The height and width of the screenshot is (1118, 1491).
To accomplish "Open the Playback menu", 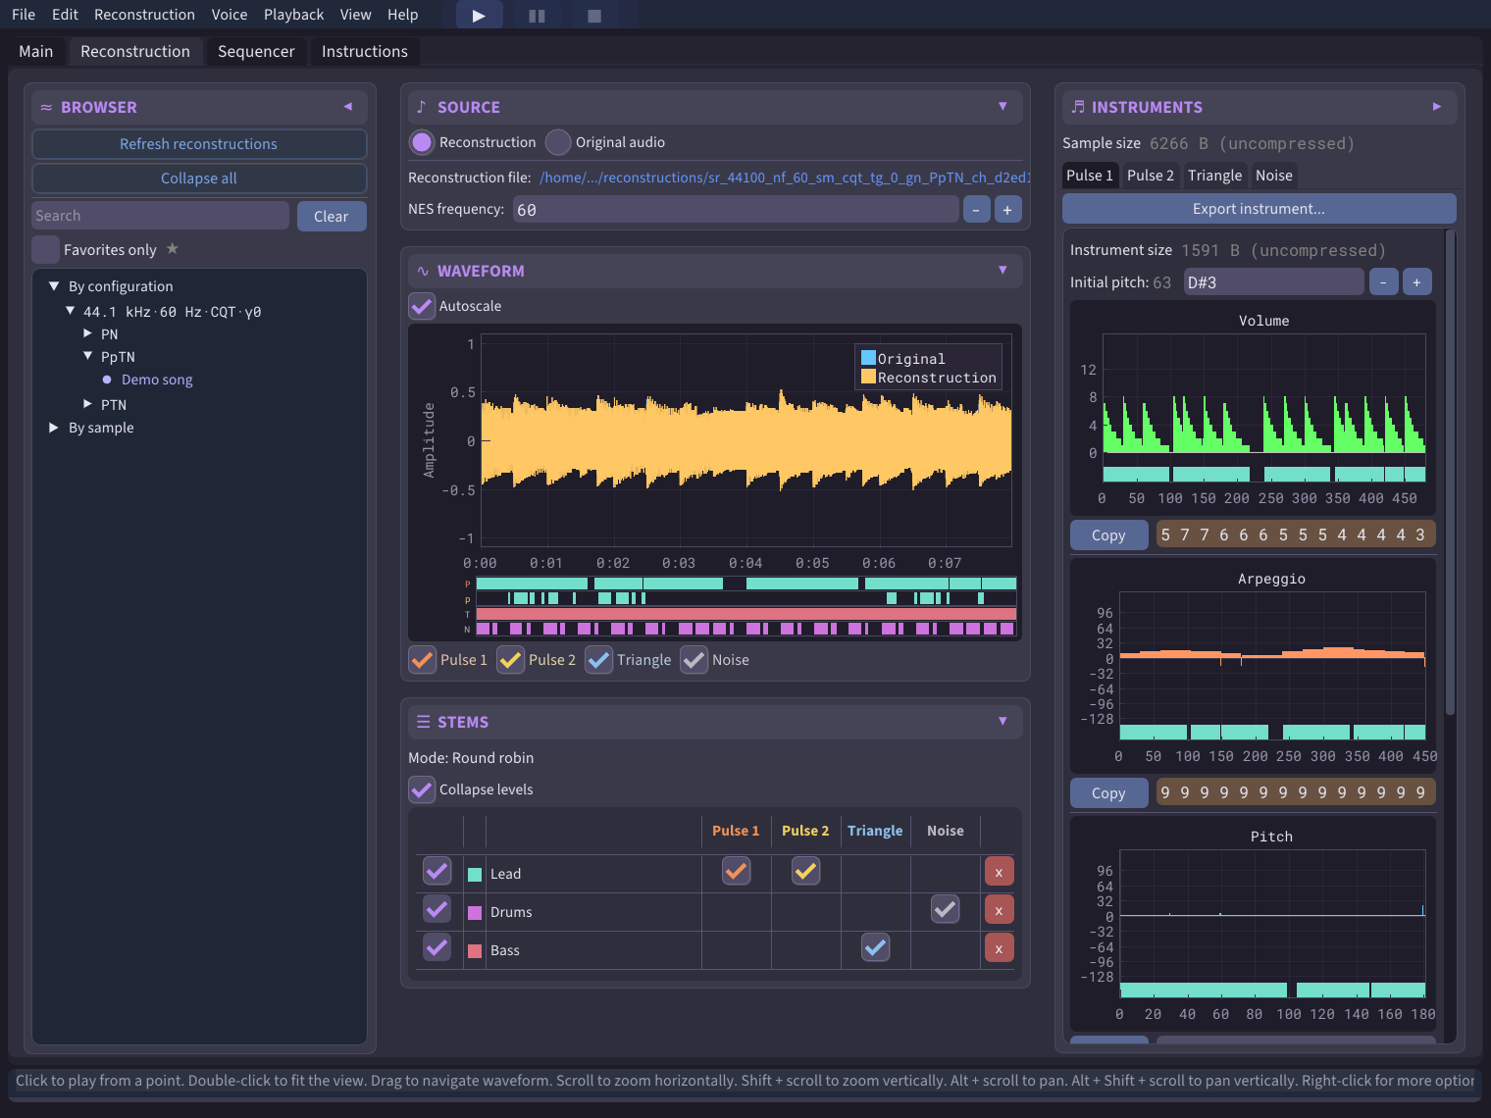I will pos(293,15).
